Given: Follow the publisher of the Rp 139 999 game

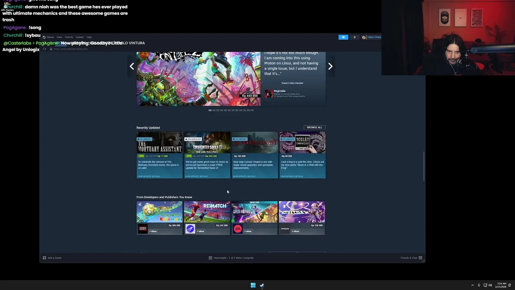Looking at the screenshot, I should click(295, 231).
